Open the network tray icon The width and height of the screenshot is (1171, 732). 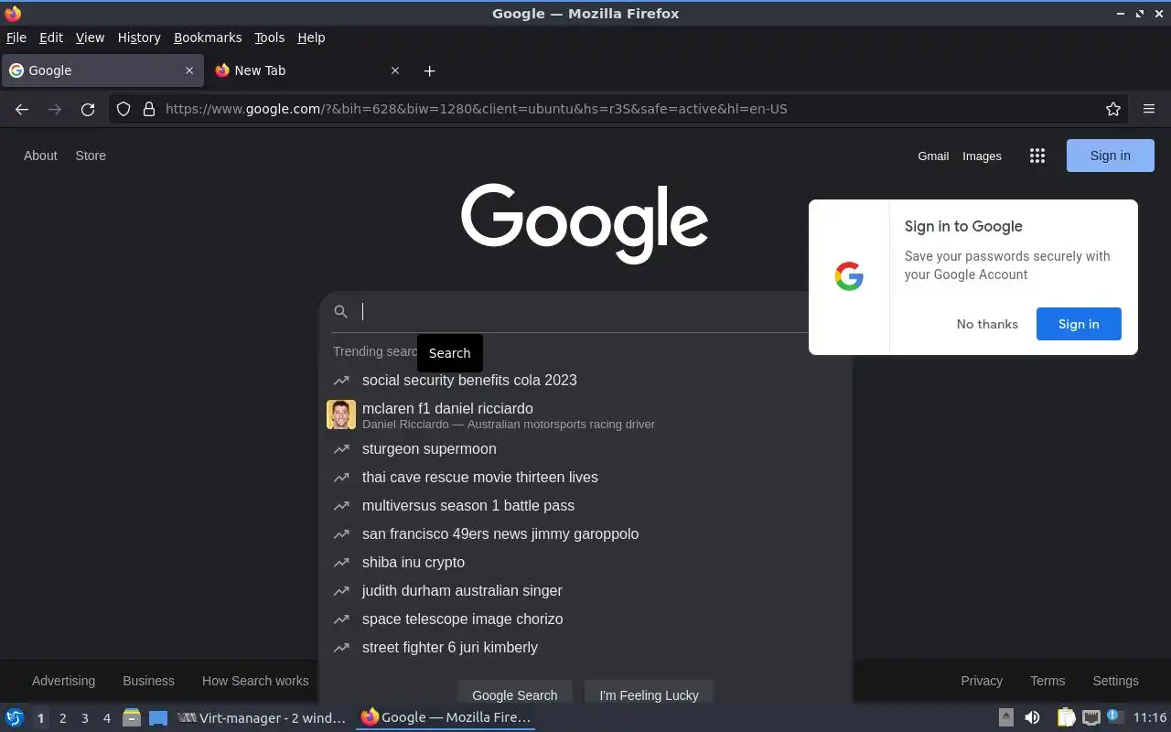coord(1091,717)
